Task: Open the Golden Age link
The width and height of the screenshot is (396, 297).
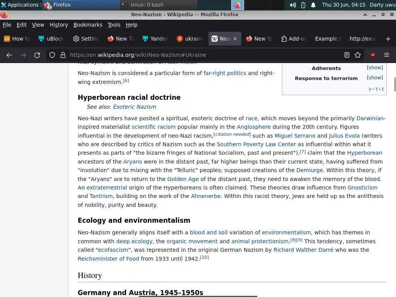Action: point(183,179)
